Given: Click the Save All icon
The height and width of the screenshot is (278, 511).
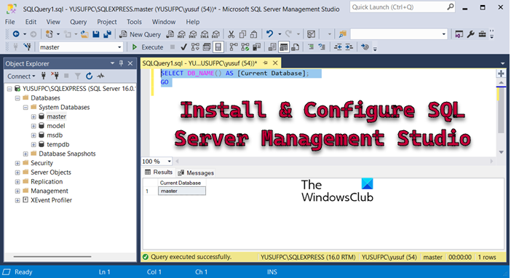Looking at the screenshot, I should [107, 34].
